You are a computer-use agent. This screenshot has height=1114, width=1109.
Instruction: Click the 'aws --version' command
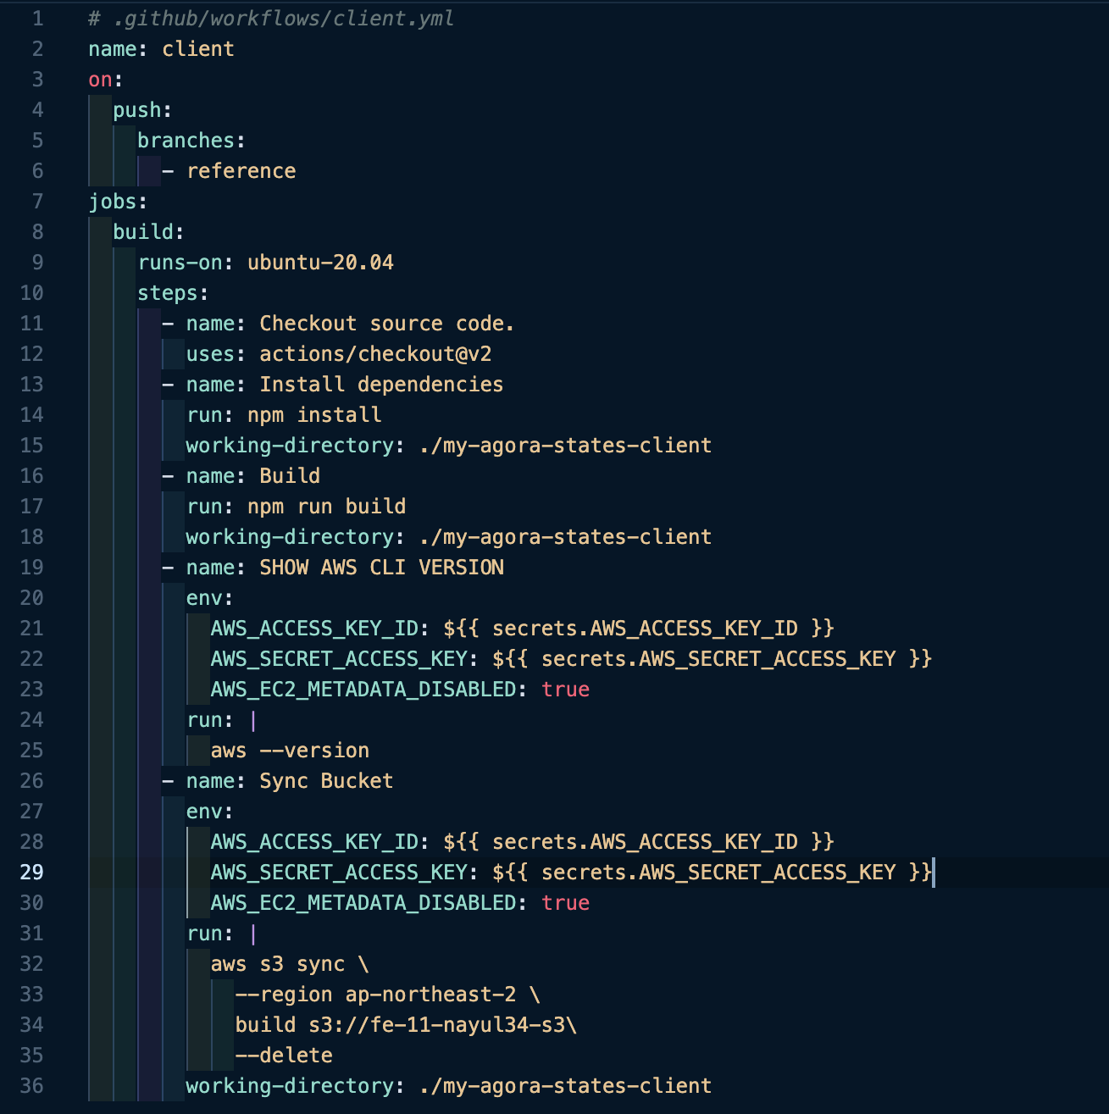[290, 751]
